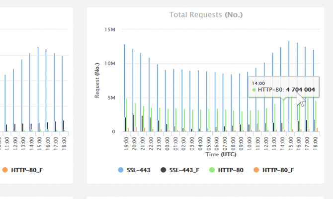Click the 15M label on the y-axis
333x199 pixels.
[110, 29]
